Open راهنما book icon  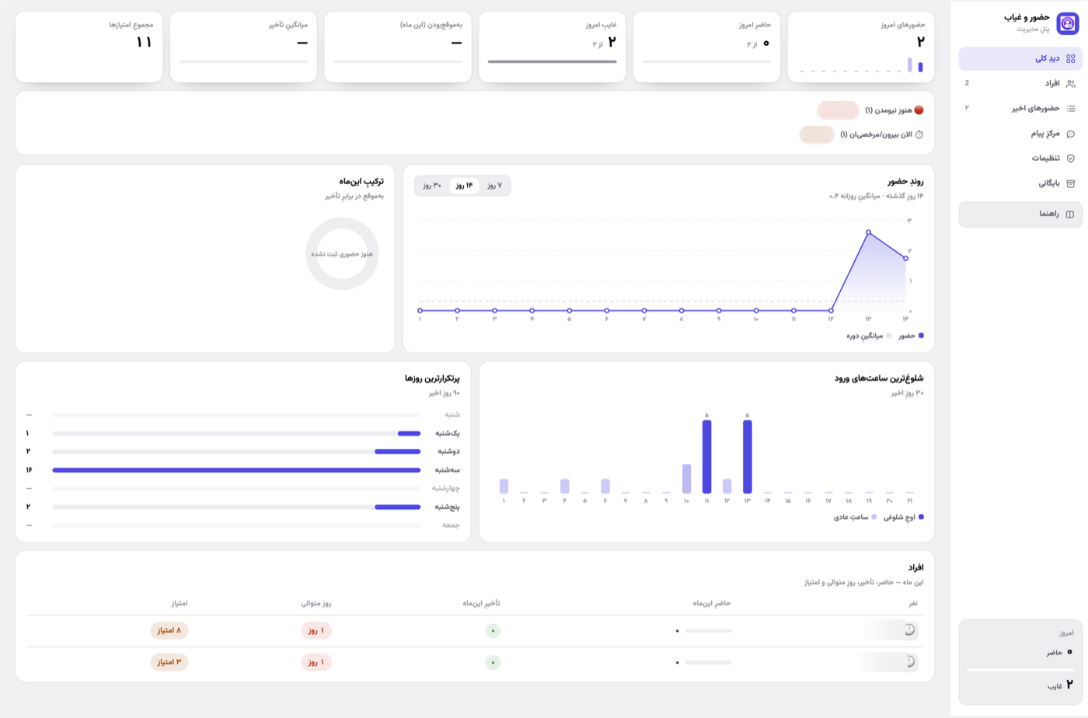[1070, 214]
